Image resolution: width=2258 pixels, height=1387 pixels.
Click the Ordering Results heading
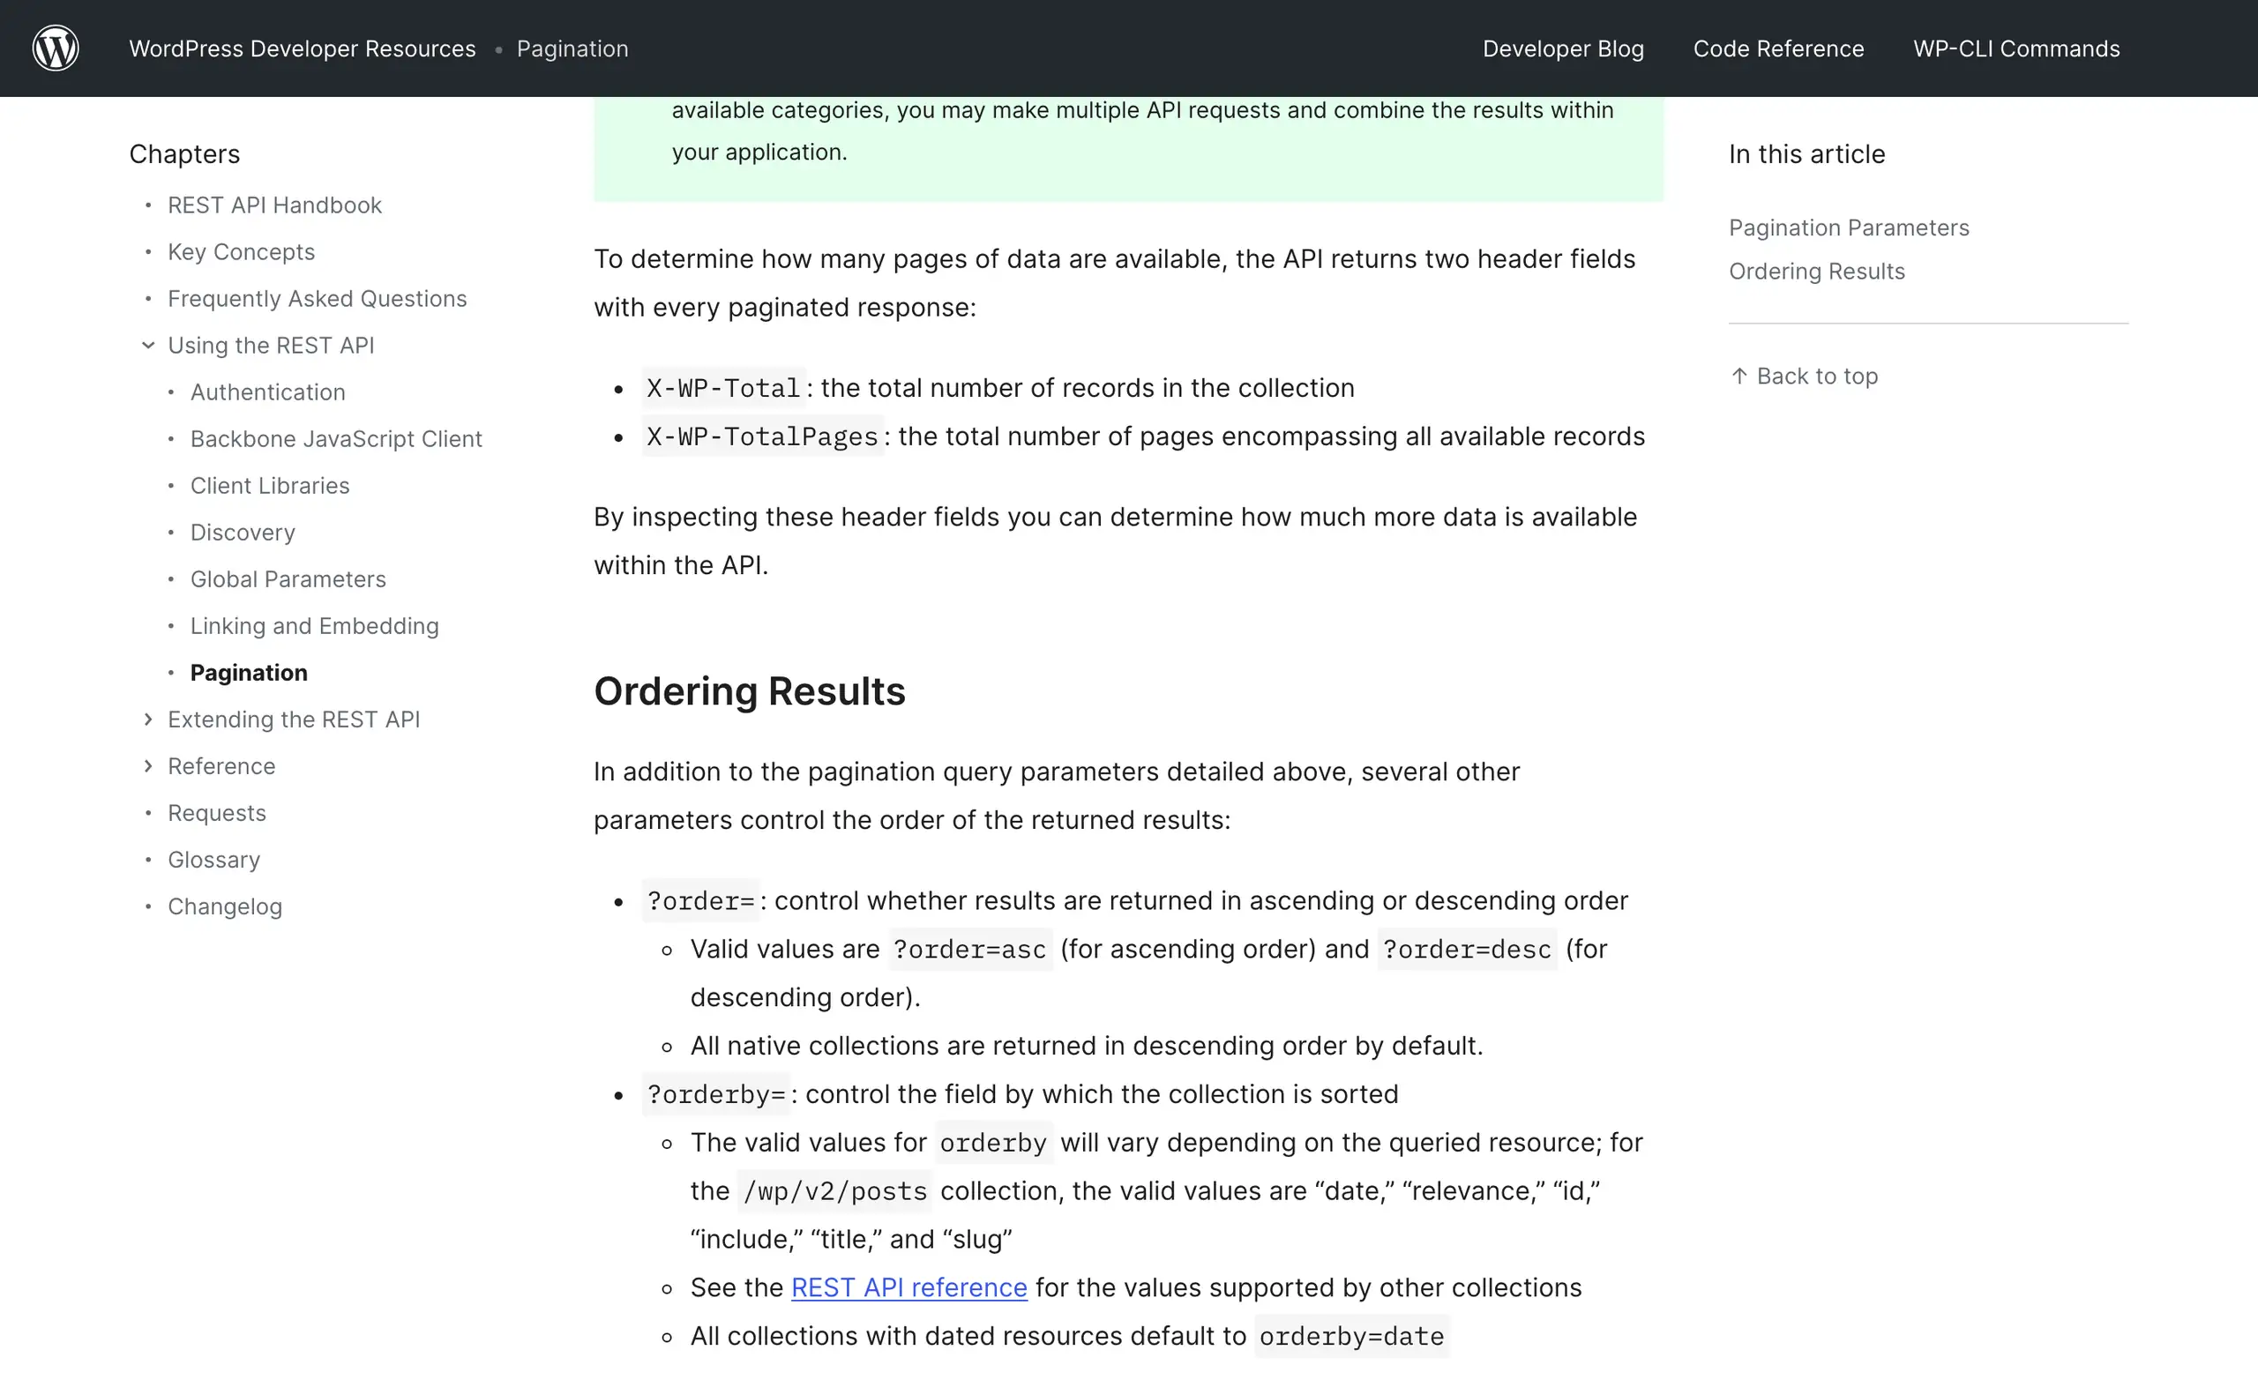point(749,690)
